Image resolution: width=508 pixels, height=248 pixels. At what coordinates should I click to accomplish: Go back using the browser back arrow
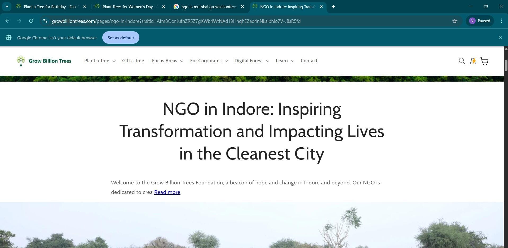[7, 21]
